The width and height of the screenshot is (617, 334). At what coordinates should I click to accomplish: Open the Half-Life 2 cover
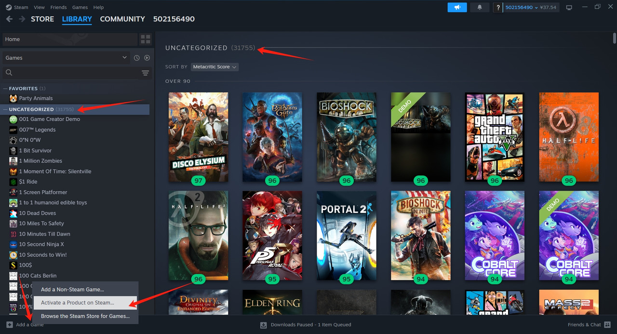(198, 236)
